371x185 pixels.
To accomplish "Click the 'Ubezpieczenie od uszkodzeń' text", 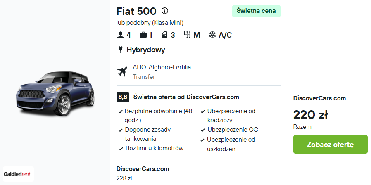I will point(231,145).
